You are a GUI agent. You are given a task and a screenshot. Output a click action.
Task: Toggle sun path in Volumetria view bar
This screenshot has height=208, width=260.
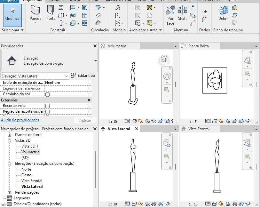(x=140, y=121)
